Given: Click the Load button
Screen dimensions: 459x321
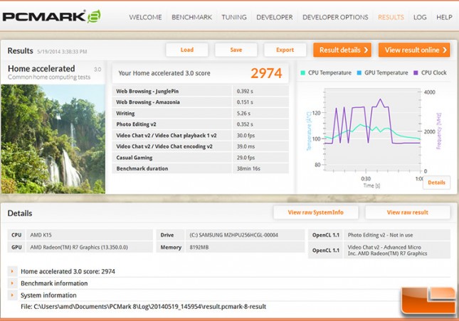Looking at the screenshot, I should point(186,50).
